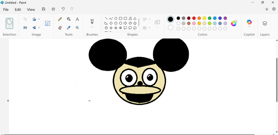This screenshot has height=135, width=278.
Task: Click the Undo arrow
Action: pos(63,9)
